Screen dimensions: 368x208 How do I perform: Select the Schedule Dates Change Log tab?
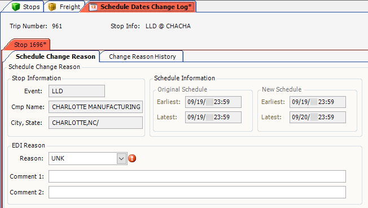coord(141,7)
